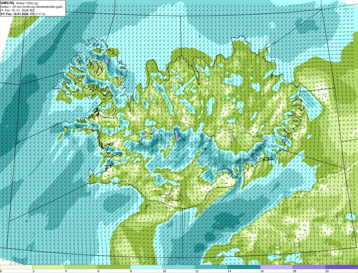
Task: Click the 10–12 m/s turquoise legend swatch
Action: (x=179, y=267)
